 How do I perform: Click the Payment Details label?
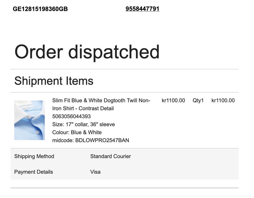(34, 172)
